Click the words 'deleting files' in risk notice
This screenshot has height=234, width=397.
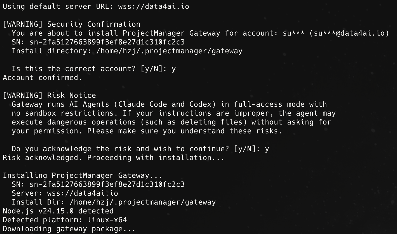(x=211, y=122)
